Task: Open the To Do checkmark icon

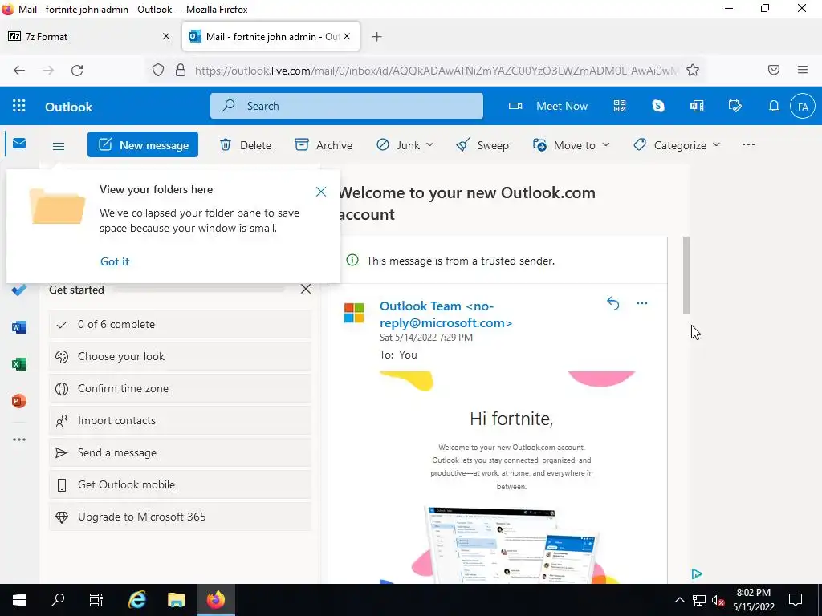Action: [x=19, y=290]
